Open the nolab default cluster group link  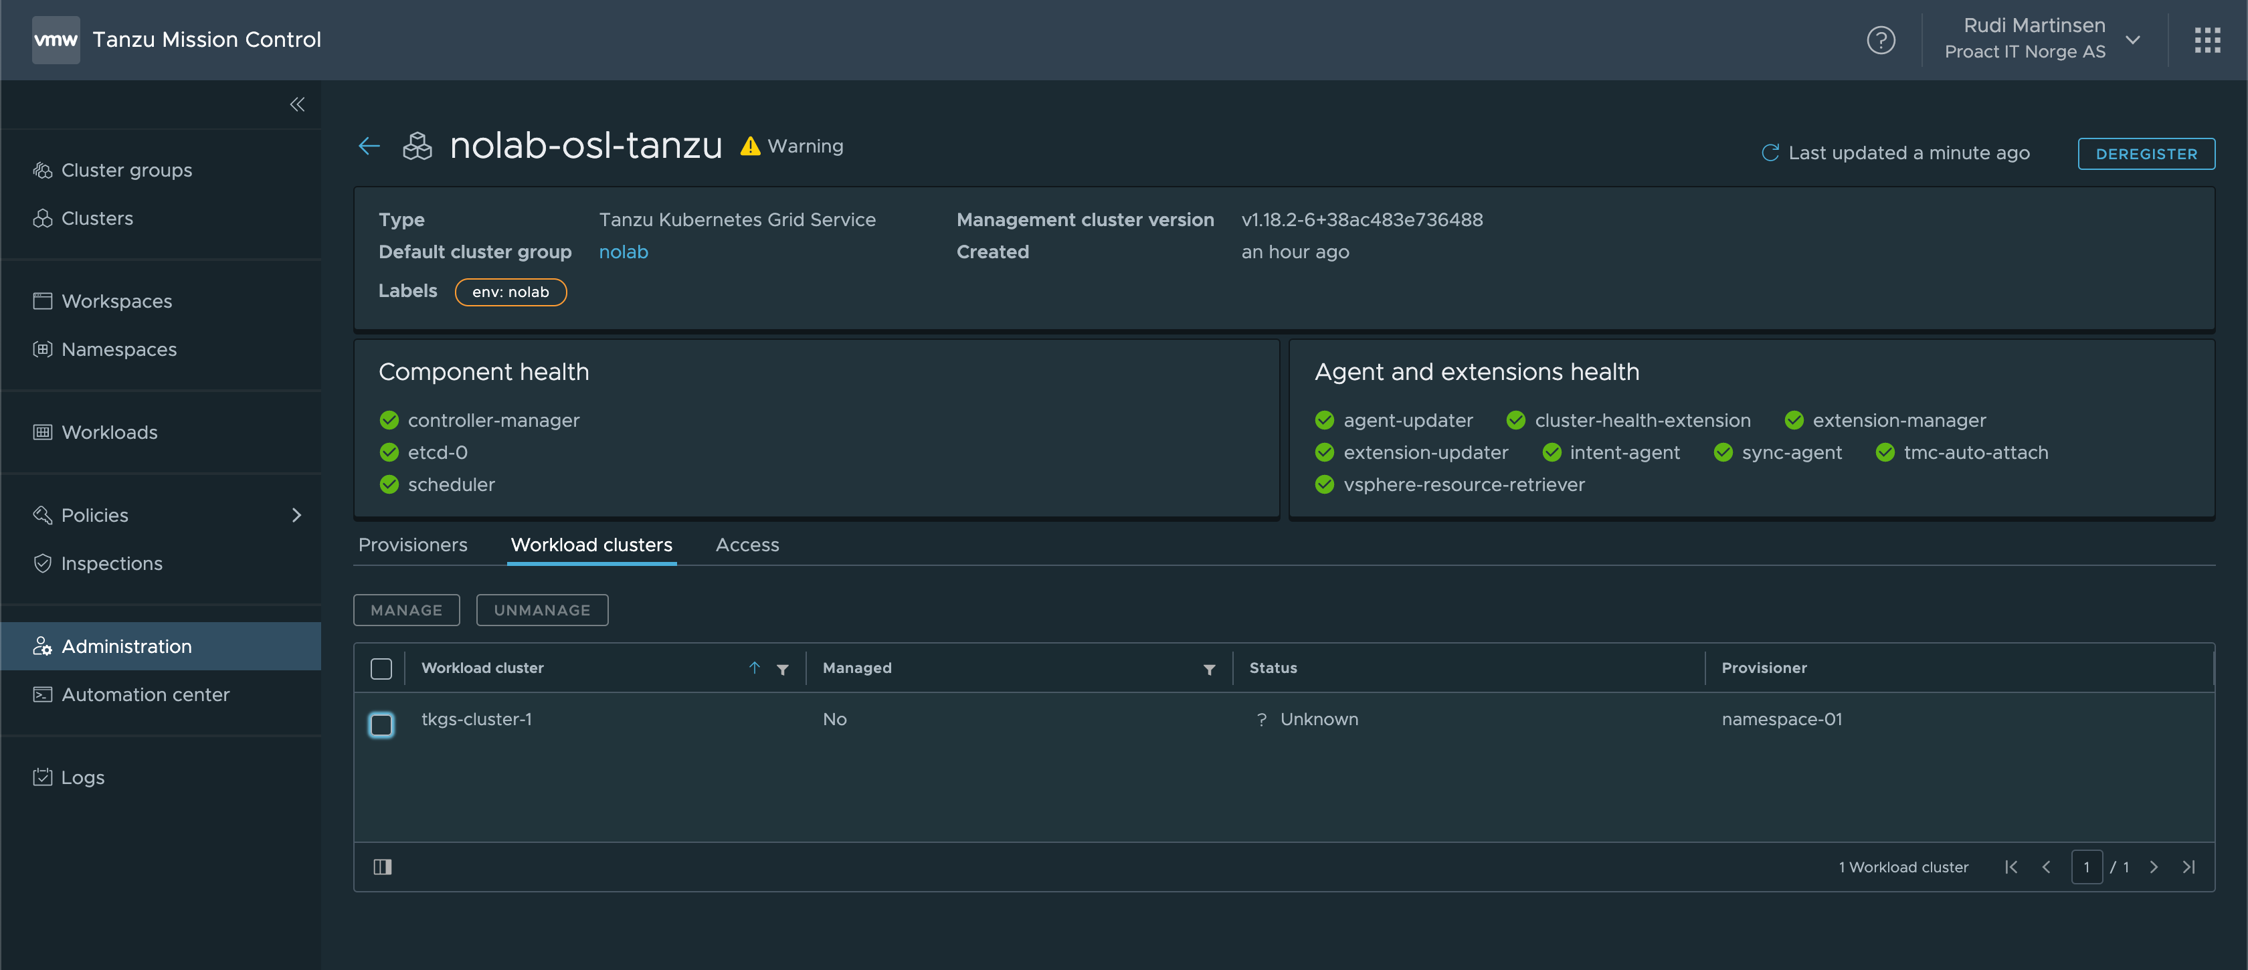click(x=623, y=252)
